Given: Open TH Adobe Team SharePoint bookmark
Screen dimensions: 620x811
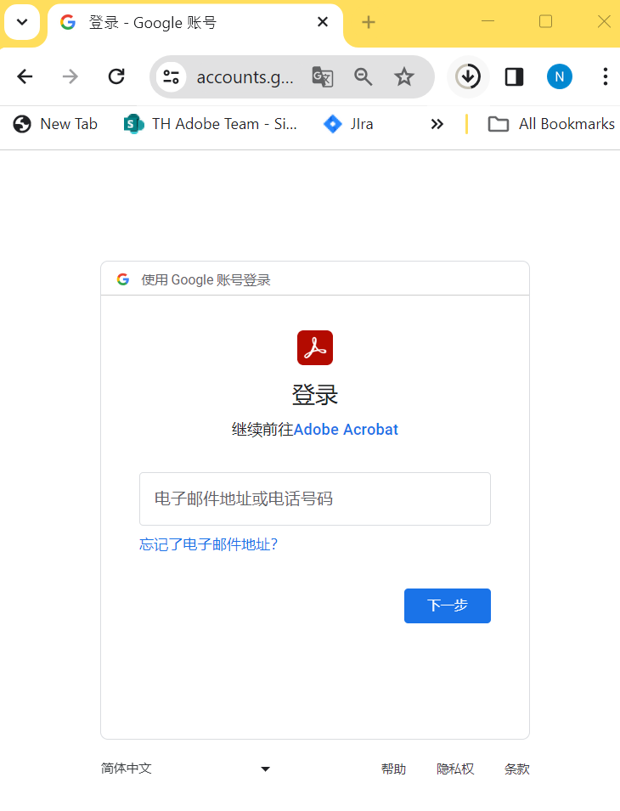Looking at the screenshot, I should point(211,124).
